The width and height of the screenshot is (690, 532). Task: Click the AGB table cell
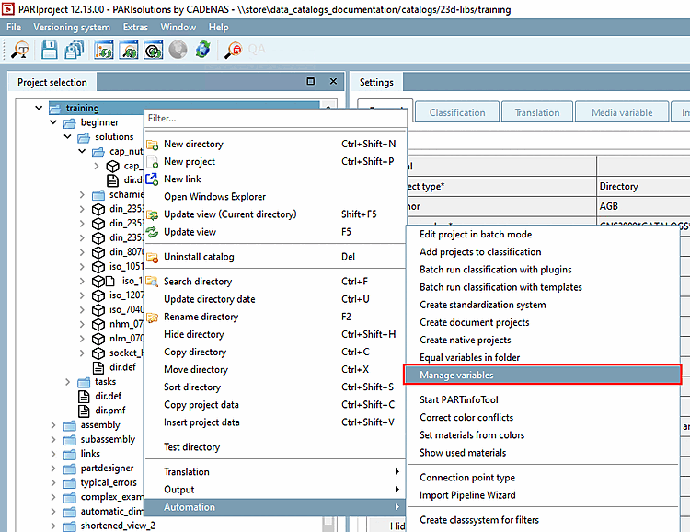[643, 206]
